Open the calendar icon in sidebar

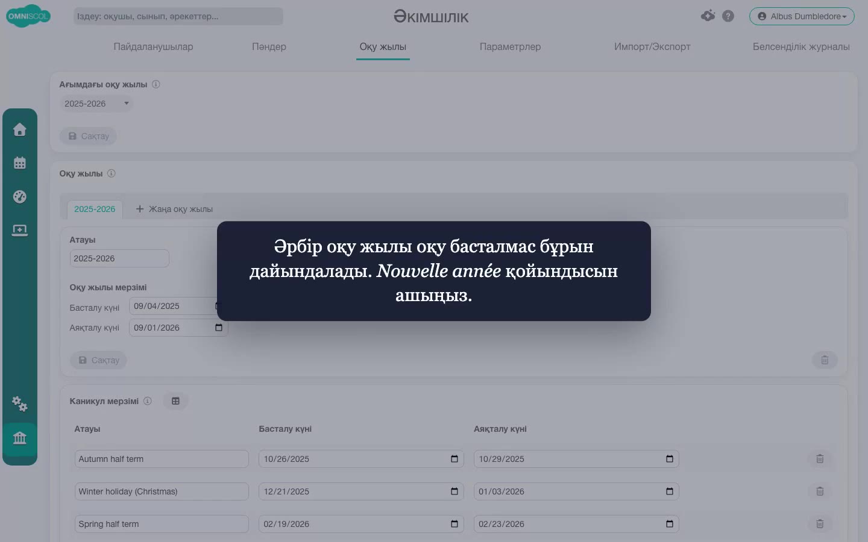coord(20,163)
